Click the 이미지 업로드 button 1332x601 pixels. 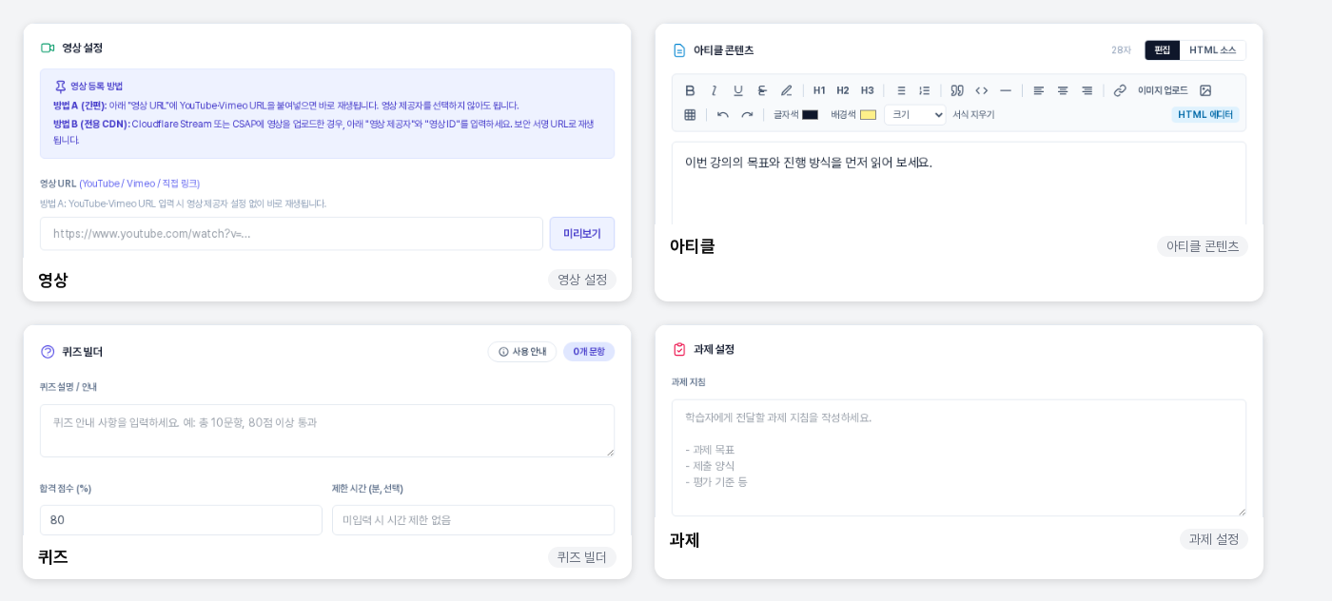point(1163,90)
